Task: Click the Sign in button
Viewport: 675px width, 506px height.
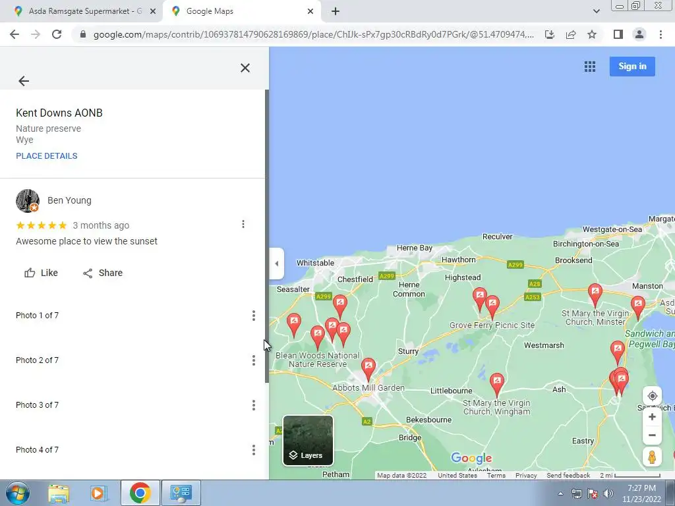Action: pyautogui.click(x=632, y=67)
